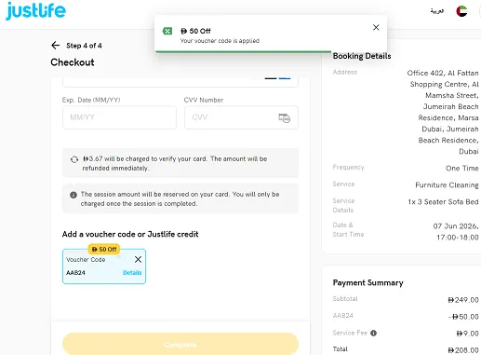Click 'Add a voucher code or Justlife credit' heading
Image resolution: width=481 pixels, height=355 pixels.
click(130, 234)
